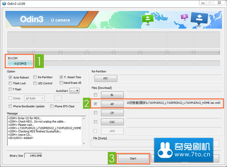Viewport: 227px width, 167px height.
Task: Click the green download bubble banner icon
Action: tap(148, 19)
